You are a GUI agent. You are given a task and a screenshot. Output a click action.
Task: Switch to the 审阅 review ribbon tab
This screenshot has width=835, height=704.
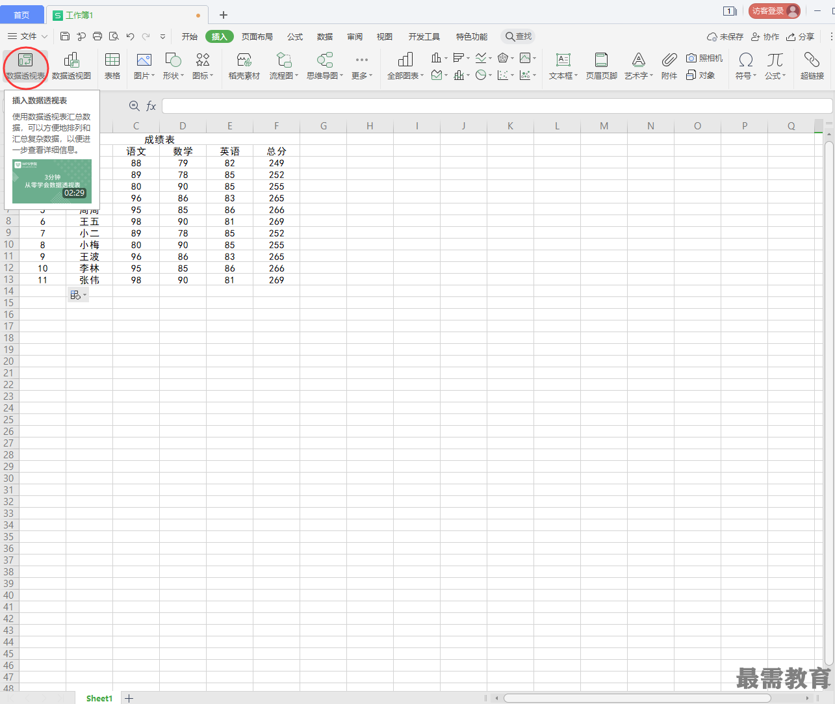[x=355, y=36]
